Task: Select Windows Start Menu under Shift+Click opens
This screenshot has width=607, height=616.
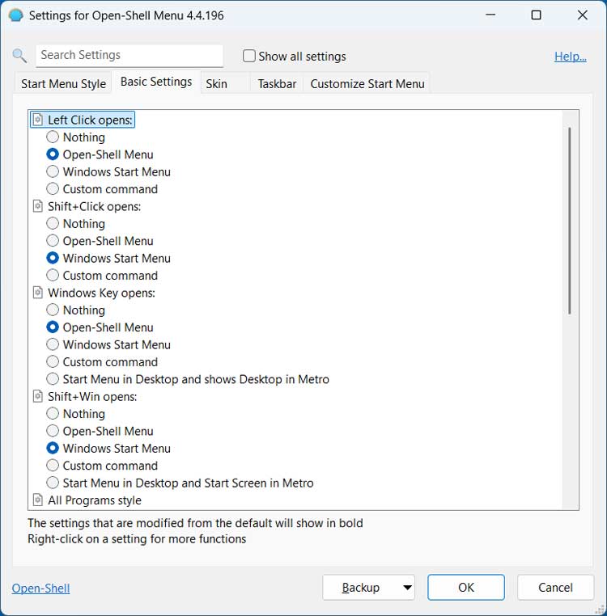Action: [53, 258]
